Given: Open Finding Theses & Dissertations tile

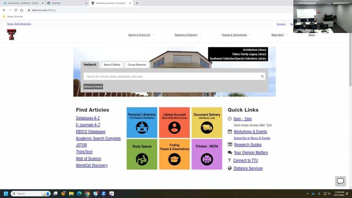Looking at the screenshot, I should pyautogui.click(x=174, y=154).
